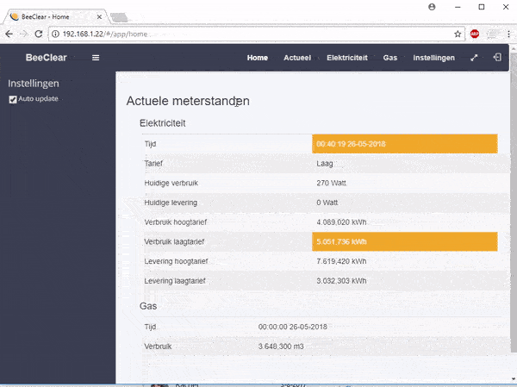Toggle the hamburger sidebar menu icon
Viewport: 517px width, 387px height.
pos(96,58)
